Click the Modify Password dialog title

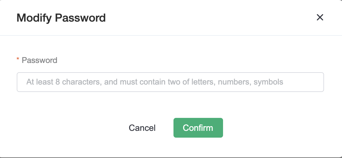tap(61, 18)
